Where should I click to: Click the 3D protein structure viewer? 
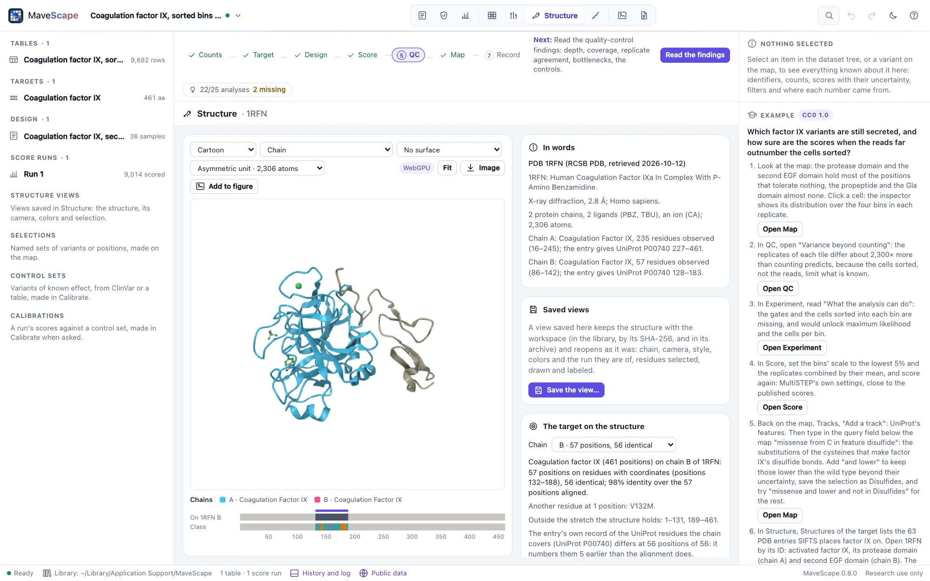(347, 344)
